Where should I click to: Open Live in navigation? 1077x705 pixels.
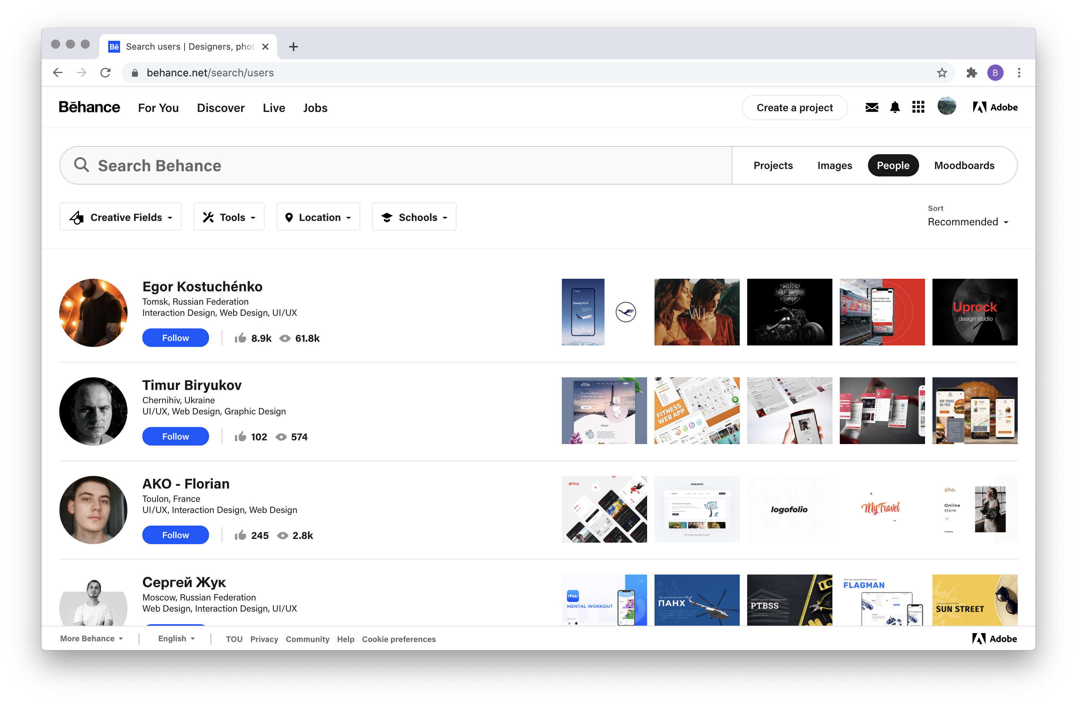tap(274, 108)
